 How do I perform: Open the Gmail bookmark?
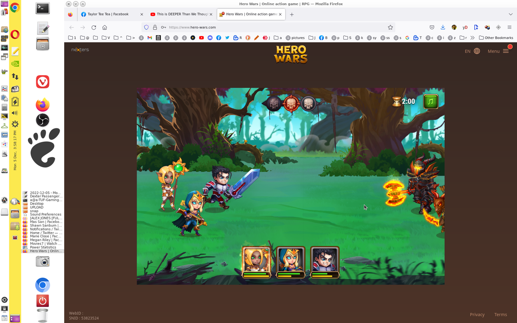point(149,38)
